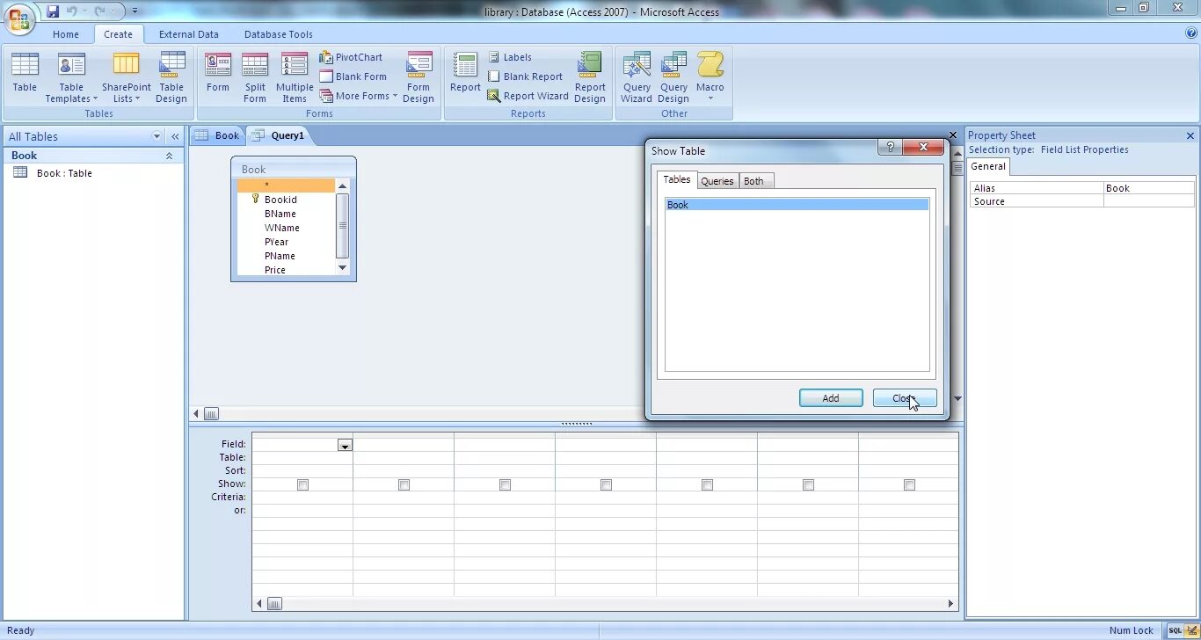Click the Source property field
Image resolution: width=1201 pixels, height=640 pixels.
point(1149,201)
